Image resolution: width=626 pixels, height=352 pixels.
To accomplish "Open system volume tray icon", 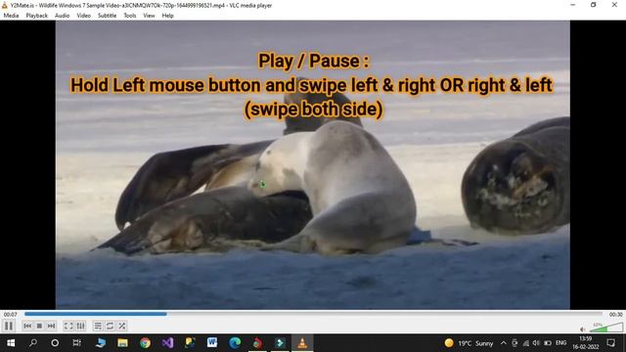I will [536, 343].
